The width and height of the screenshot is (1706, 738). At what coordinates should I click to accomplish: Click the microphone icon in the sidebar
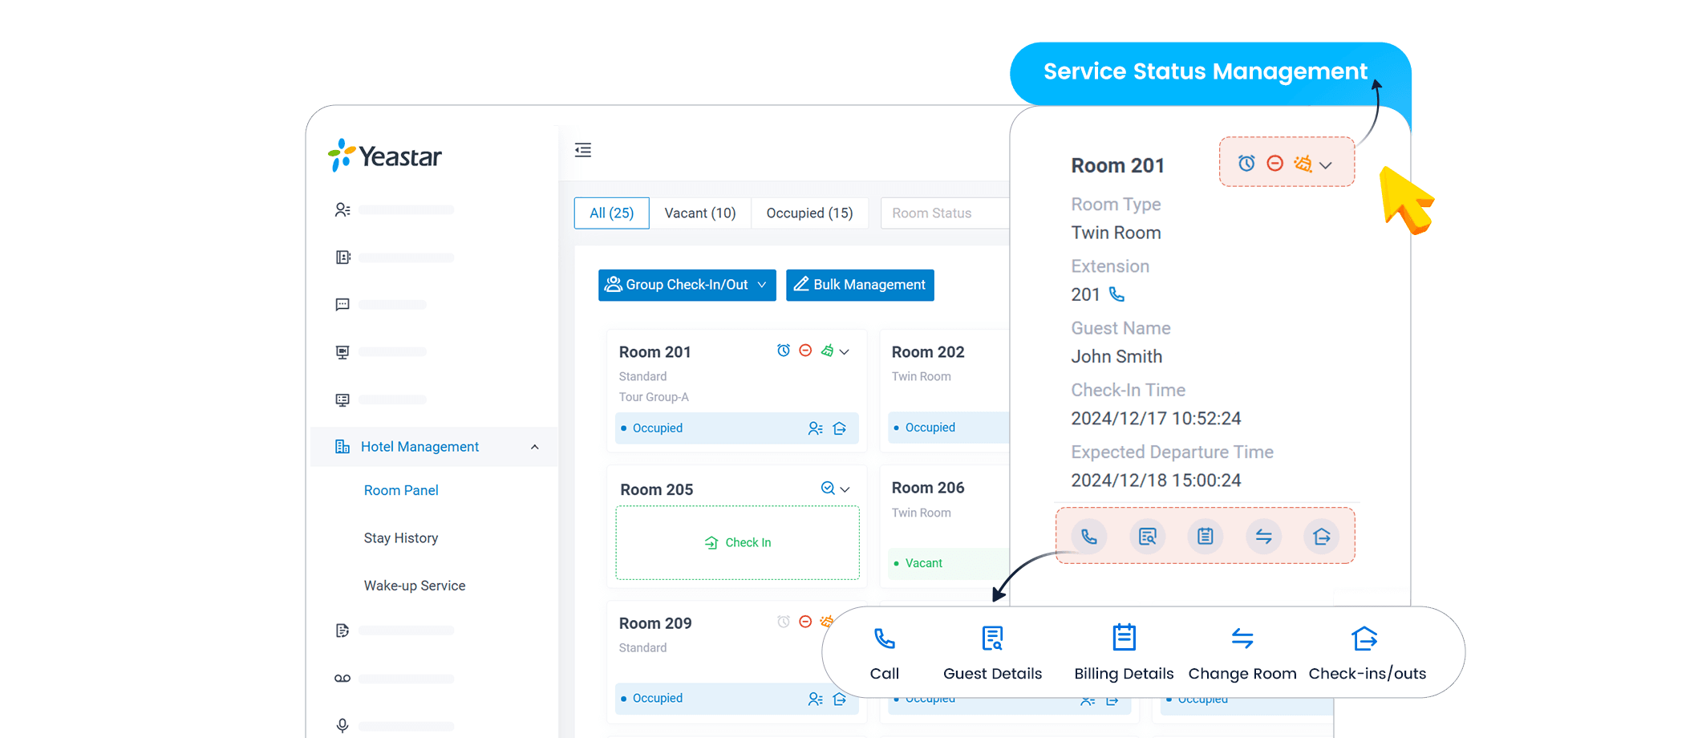pos(342,725)
